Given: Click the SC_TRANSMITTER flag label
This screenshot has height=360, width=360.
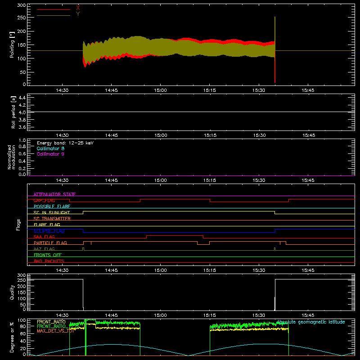Looking at the screenshot, I should [x=52, y=218].
